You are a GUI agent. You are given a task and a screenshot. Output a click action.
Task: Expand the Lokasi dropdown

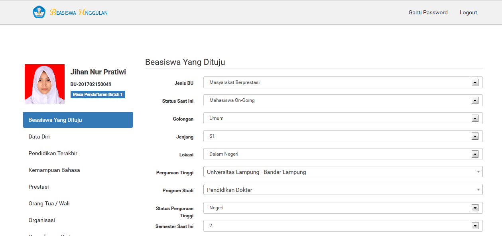coord(343,154)
